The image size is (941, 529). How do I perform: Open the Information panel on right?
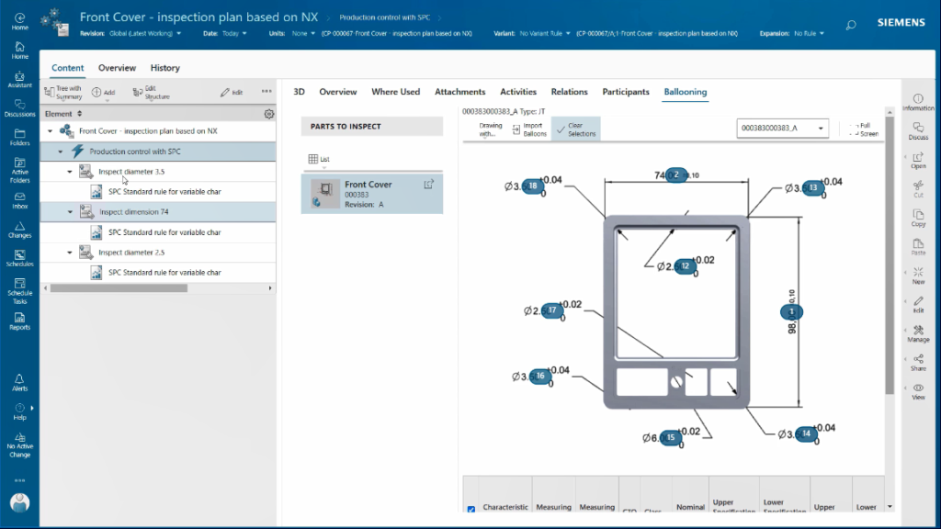[x=918, y=102]
